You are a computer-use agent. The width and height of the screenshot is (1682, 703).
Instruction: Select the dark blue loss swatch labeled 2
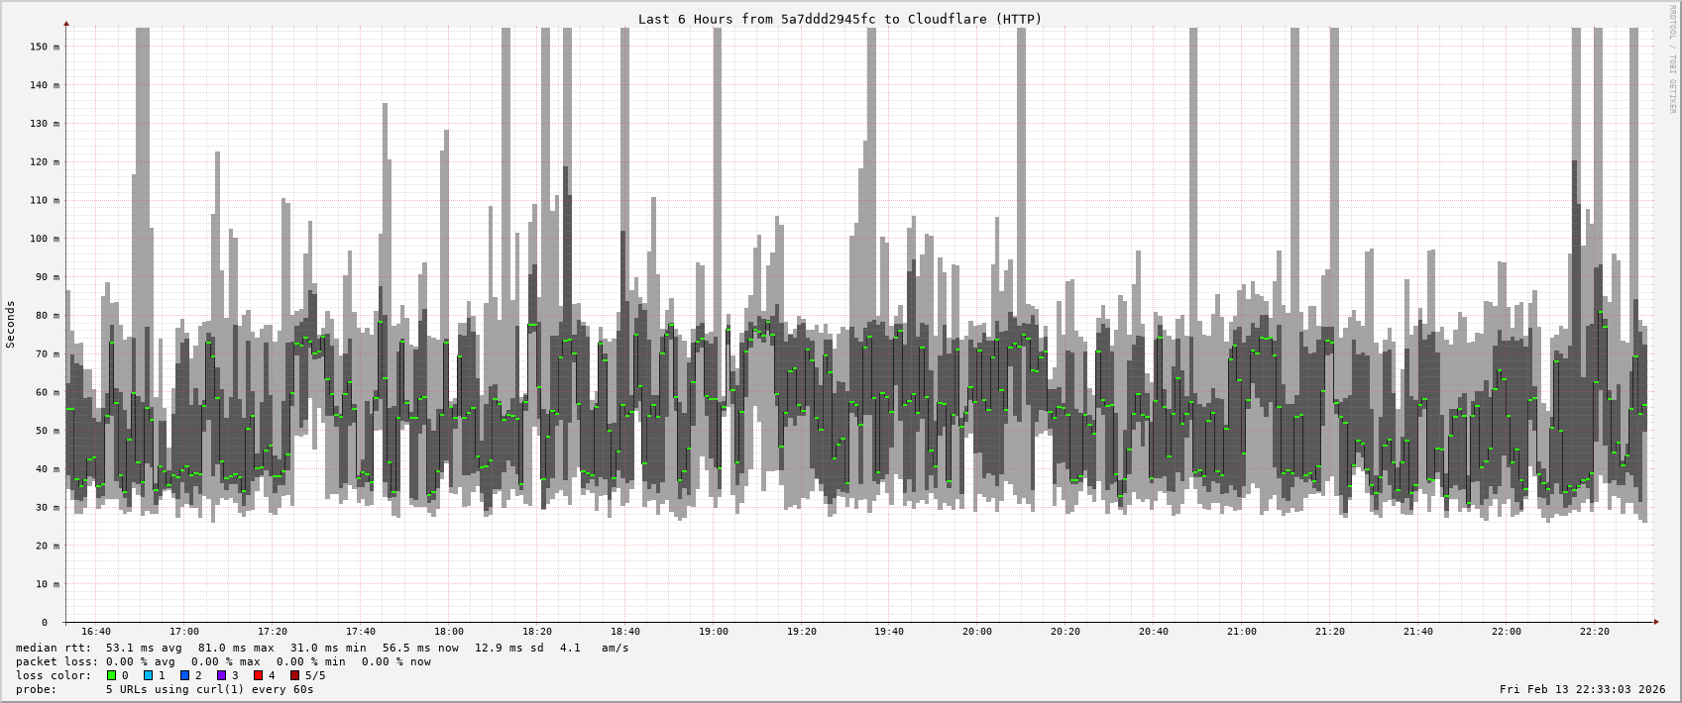click(184, 675)
